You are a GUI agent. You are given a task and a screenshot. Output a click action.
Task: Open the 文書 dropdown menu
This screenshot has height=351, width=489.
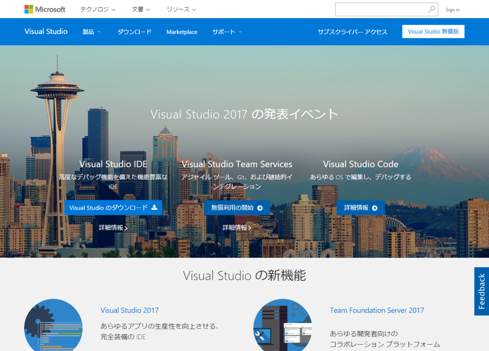[x=141, y=10]
